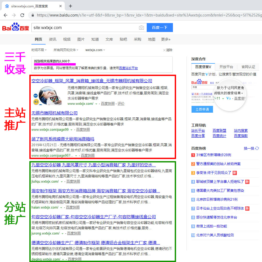The height and width of the screenshot is (262, 262).
Task: Open result 九里空空冷却器,九里风罩尺寸
Action: tap(94, 165)
